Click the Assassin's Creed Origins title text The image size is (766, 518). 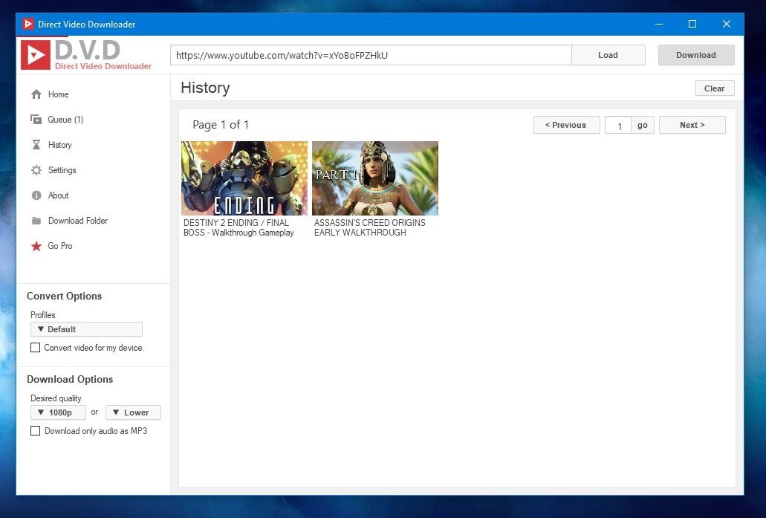(370, 227)
